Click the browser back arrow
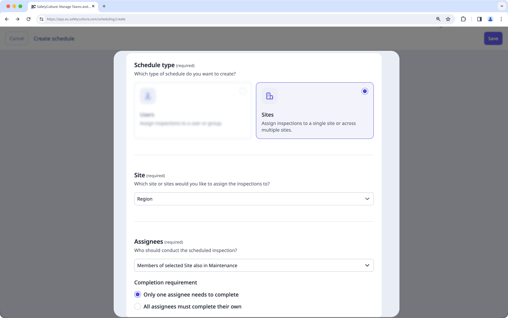The height and width of the screenshot is (318, 508). pos(7,19)
